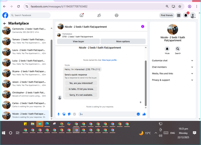Click the browser Forward arrow
This screenshot has height=145, width=201.
pos(11,6)
